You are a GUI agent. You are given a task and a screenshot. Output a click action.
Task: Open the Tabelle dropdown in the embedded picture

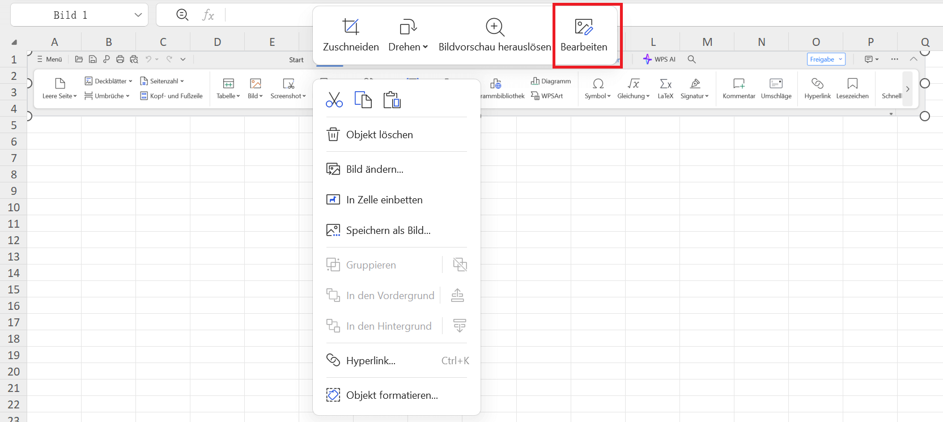coord(228,88)
